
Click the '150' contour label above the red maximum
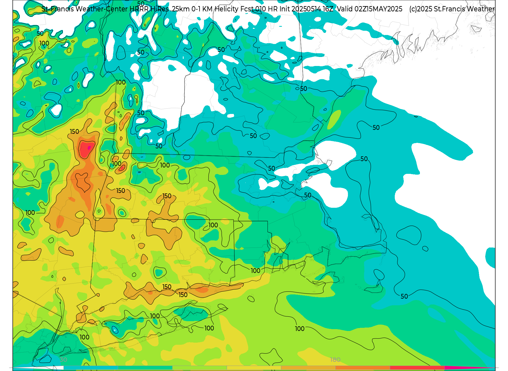click(74, 131)
